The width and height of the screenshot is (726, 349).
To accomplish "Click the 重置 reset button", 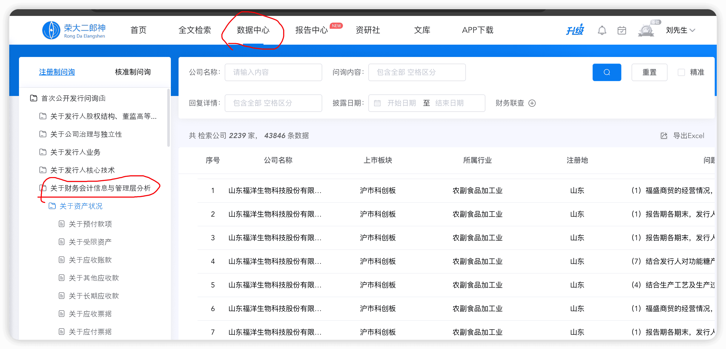I will (x=649, y=72).
